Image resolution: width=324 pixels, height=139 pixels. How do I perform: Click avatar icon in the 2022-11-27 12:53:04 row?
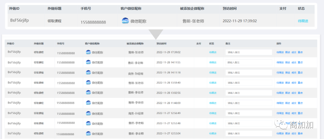(88, 133)
